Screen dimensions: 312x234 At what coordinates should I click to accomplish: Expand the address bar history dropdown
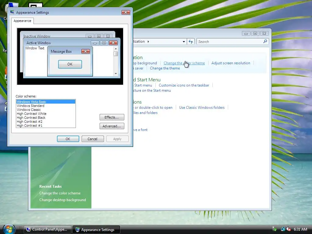[184, 41]
